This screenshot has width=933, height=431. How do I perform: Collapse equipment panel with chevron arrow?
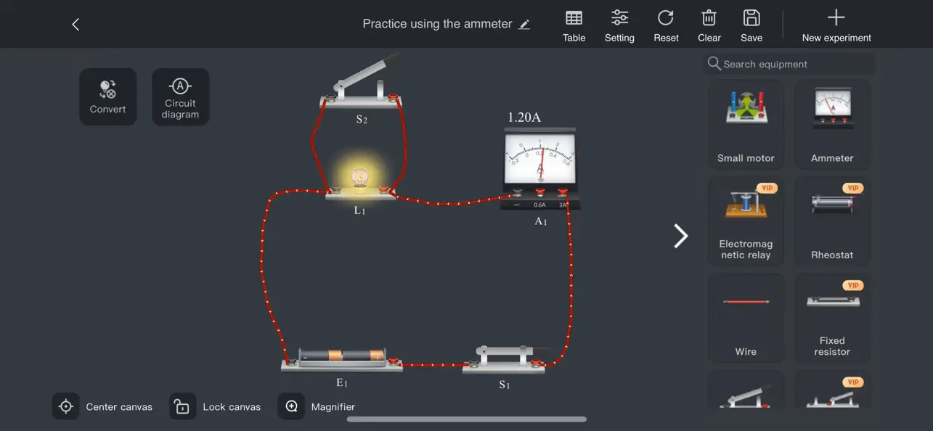680,236
